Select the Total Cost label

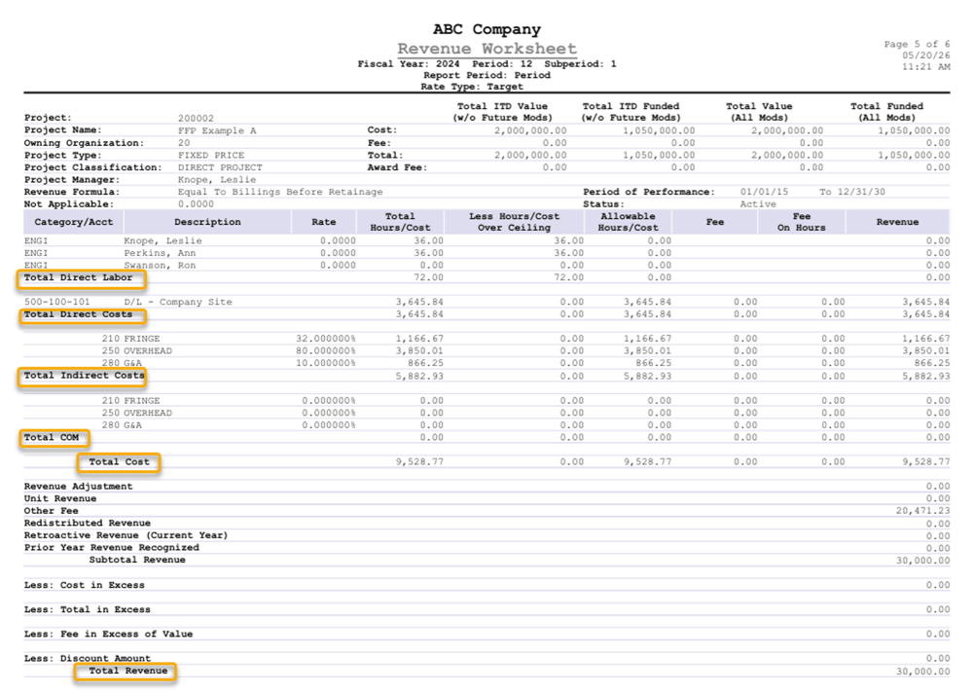119,462
